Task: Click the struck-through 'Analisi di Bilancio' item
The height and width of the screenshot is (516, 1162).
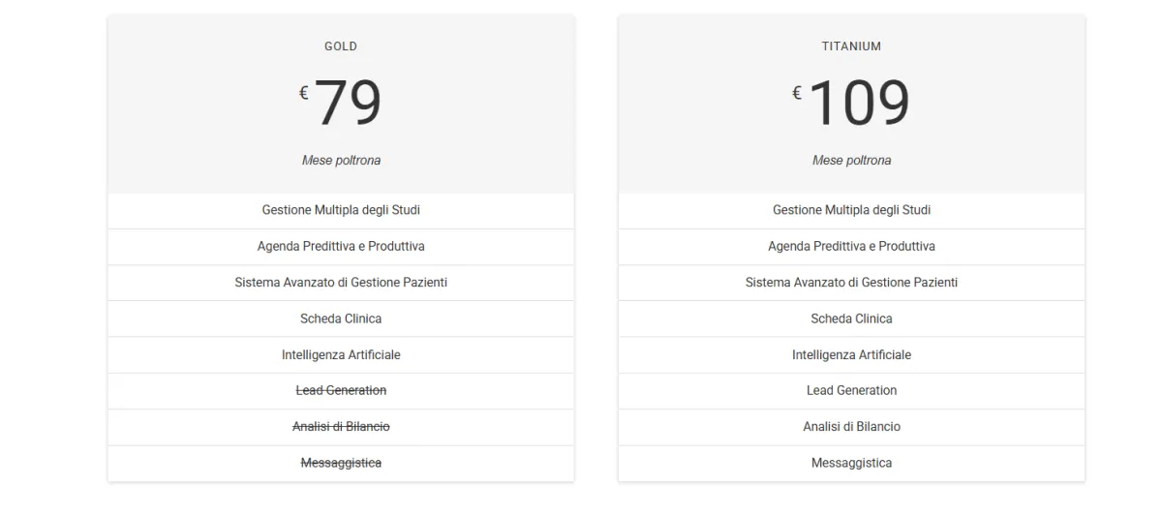Action: click(341, 427)
